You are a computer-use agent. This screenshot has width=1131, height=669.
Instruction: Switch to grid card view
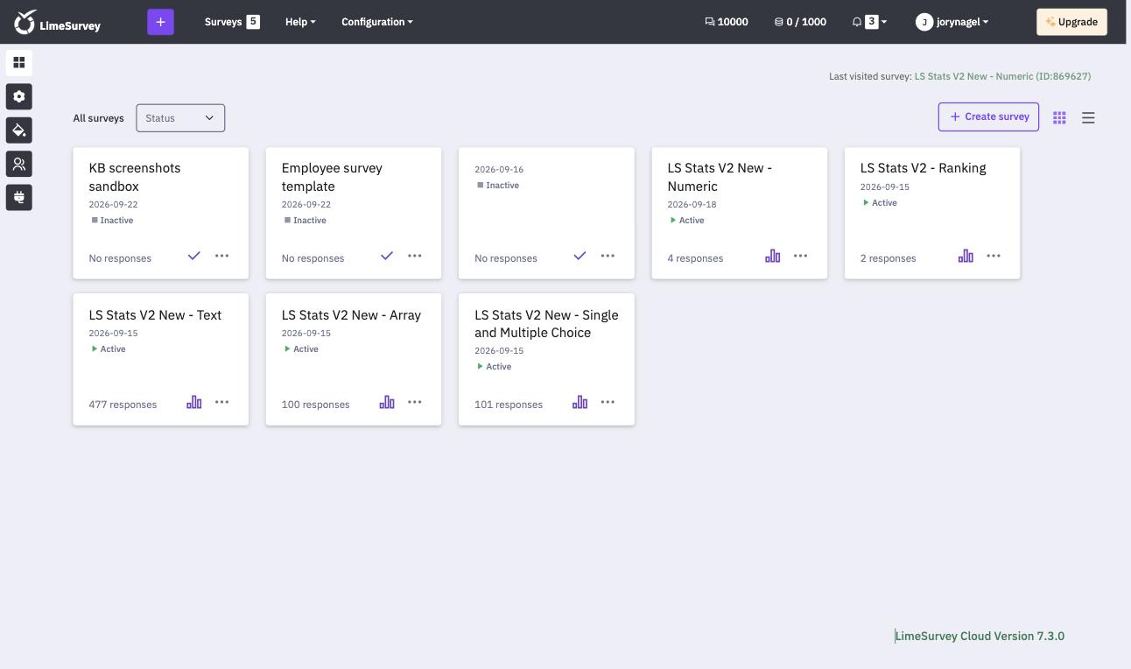1059,117
